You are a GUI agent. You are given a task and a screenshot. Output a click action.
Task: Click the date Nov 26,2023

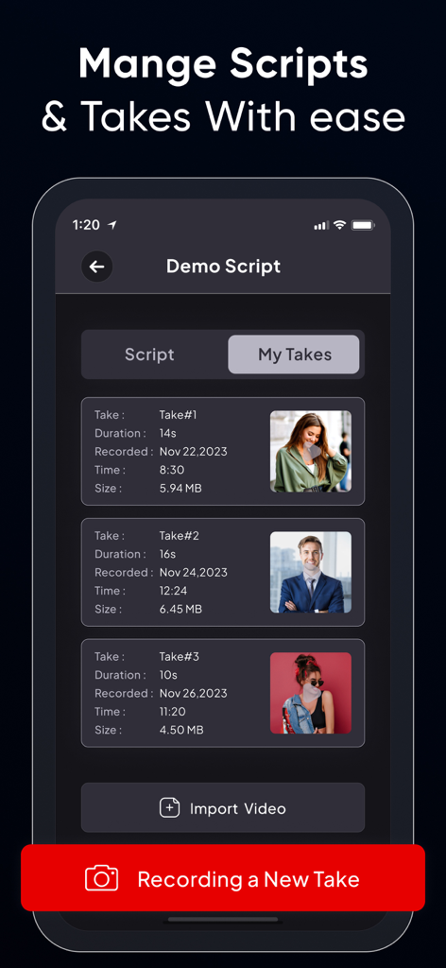tap(193, 694)
